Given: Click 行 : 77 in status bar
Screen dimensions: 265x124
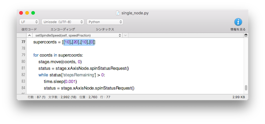Looking at the screenshot, I should tap(105, 97).
